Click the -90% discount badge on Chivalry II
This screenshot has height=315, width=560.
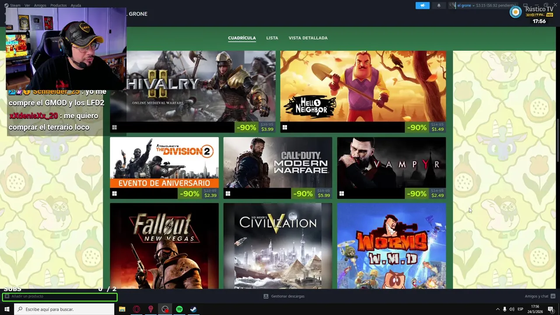(x=246, y=127)
